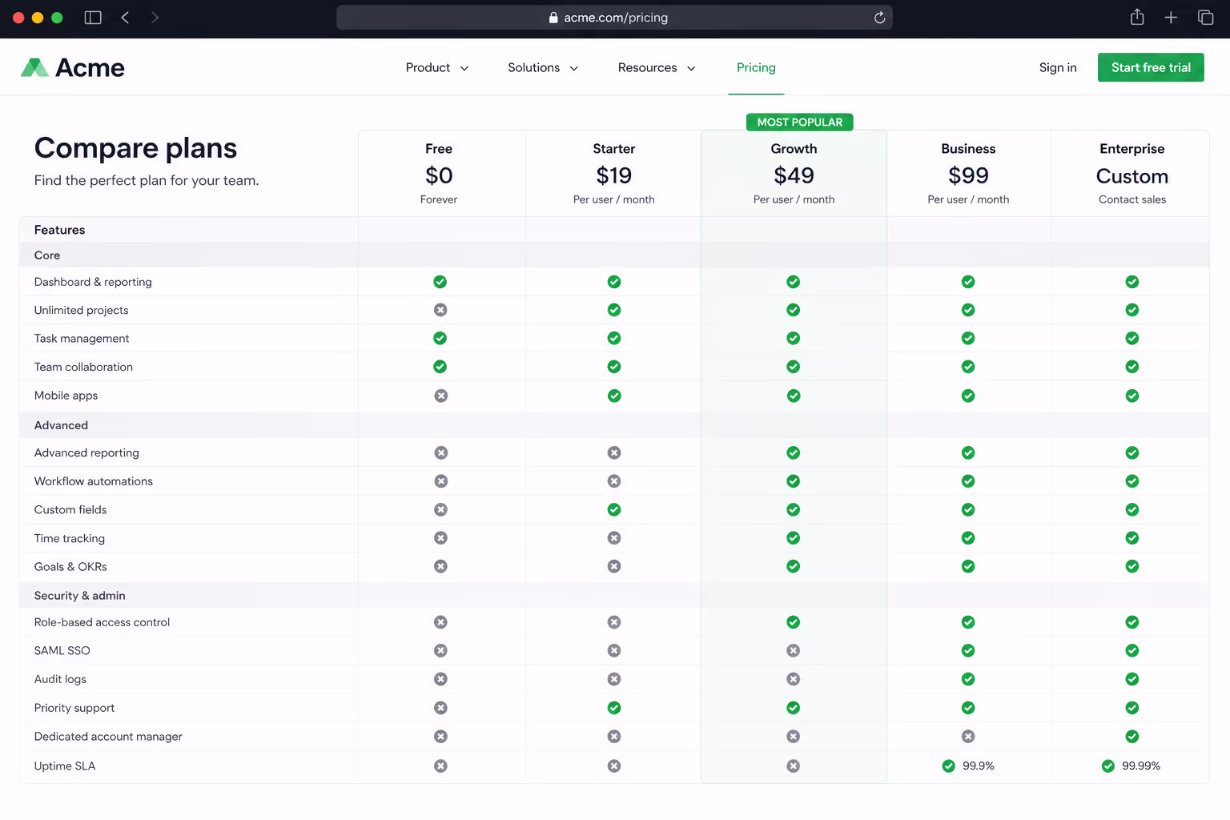Screen dimensions: 1230x820
Task: Click the Core section heading
Action: pyautogui.click(x=47, y=255)
